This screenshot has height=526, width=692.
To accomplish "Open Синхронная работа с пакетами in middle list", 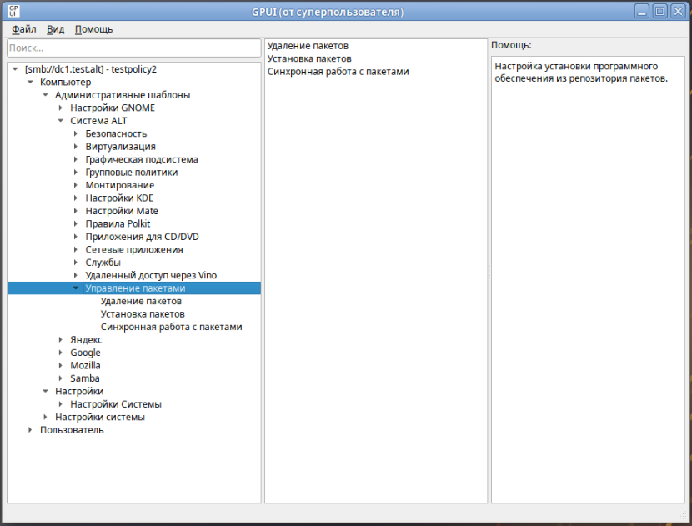I will click(338, 72).
